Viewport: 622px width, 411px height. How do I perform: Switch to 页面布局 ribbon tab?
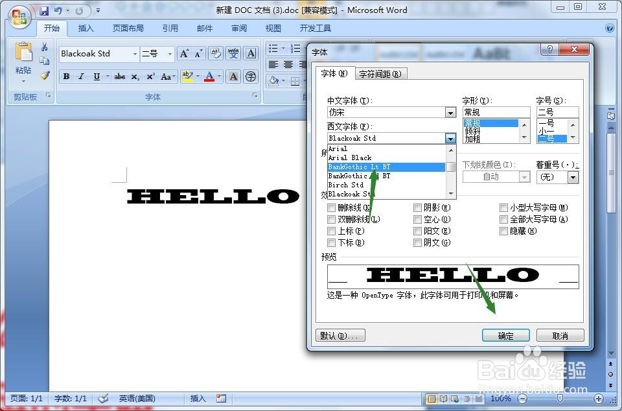(128, 28)
